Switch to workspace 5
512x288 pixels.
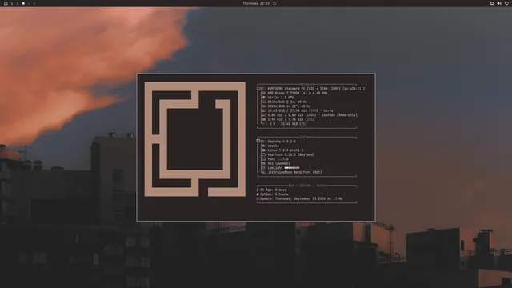[34, 3]
